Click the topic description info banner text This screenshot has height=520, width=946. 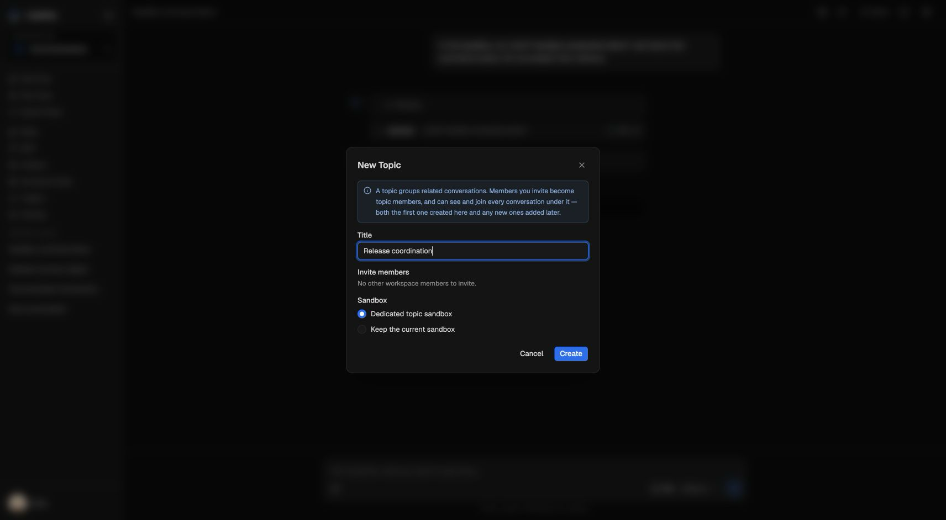476,201
